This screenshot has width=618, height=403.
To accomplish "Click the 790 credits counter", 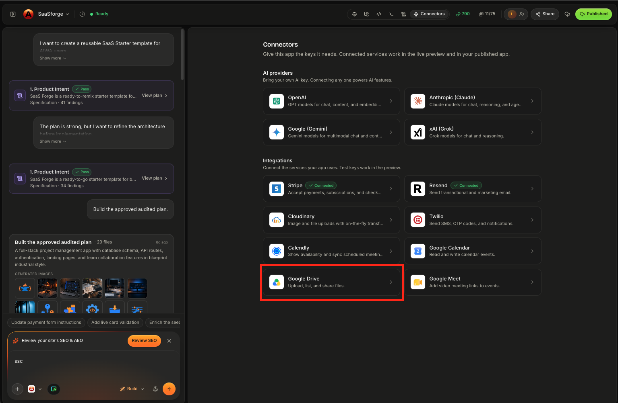I will coord(463,14).
